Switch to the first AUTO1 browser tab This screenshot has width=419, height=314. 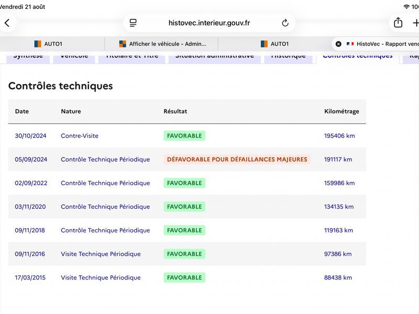point(48,44)
